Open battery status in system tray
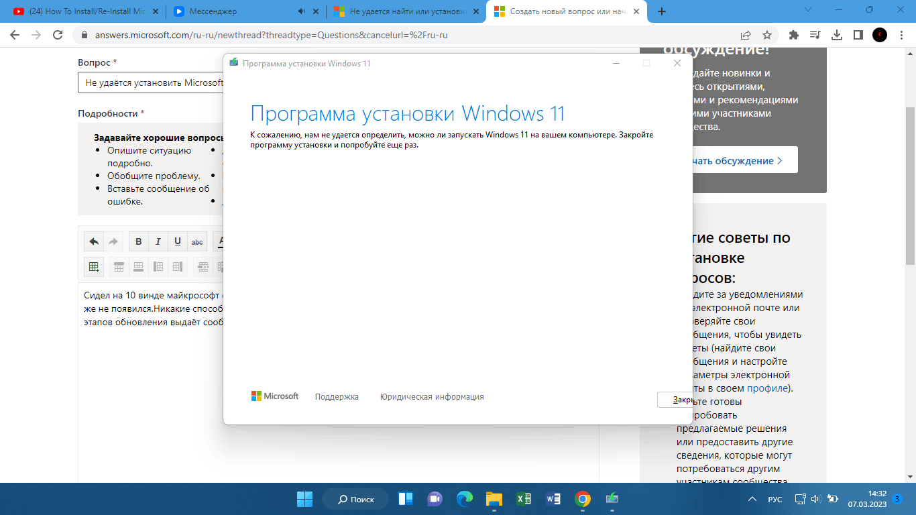916x515 pixels. point(833,499)
